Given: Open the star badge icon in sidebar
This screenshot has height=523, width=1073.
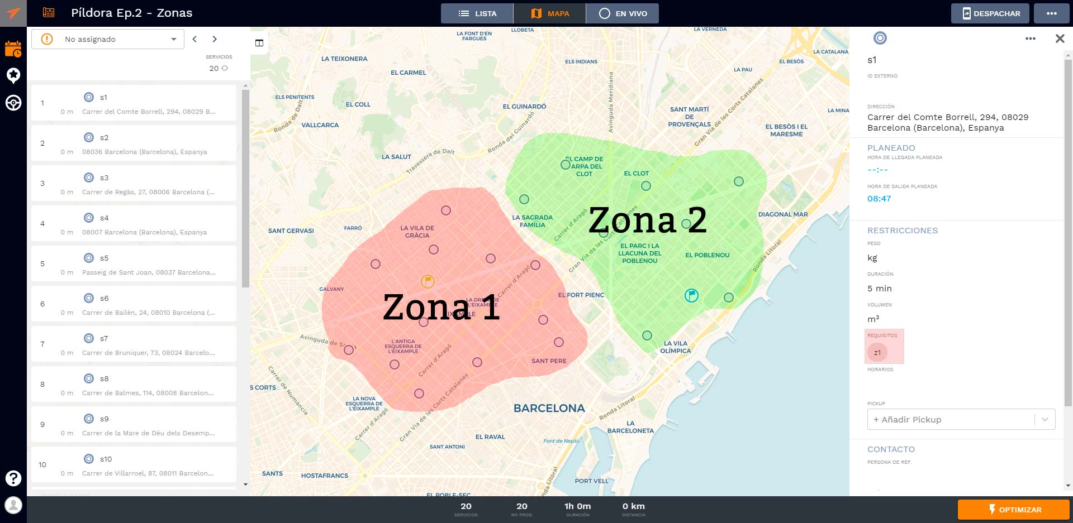Looking at the screenshot, I should [13, 75].
